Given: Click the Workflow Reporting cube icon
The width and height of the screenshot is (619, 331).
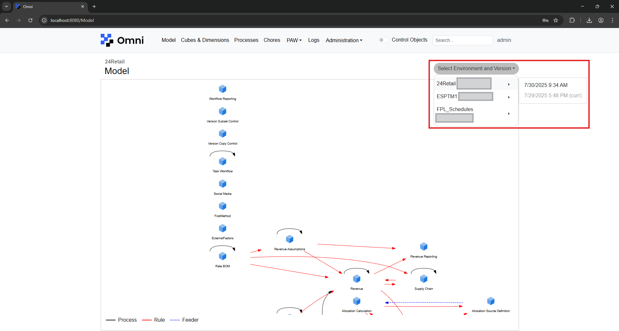Looking at the screenshot, I should pos(222,89).
